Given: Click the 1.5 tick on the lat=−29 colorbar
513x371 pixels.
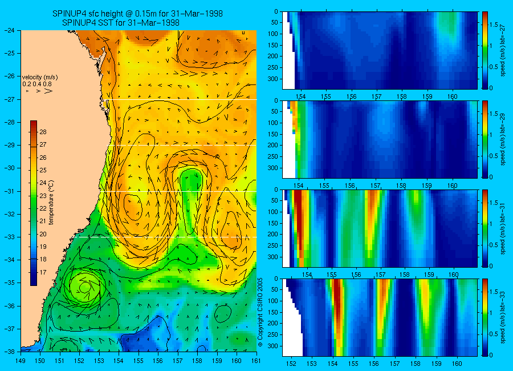Looking at the screenshot, I should coord(494,114).
